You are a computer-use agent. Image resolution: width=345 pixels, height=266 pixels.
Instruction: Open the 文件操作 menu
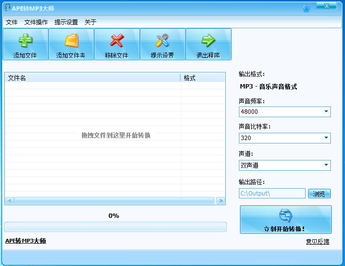point(36,22)
